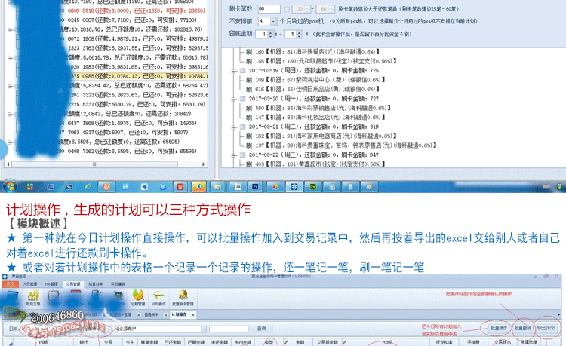Click the 计划操作 toolbar icon
Viewport: 566px width, 346px height.
(x=159, y=298)
